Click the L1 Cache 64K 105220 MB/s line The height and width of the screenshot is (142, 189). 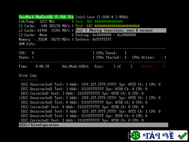pyautogui.click(x=44, y=26)
